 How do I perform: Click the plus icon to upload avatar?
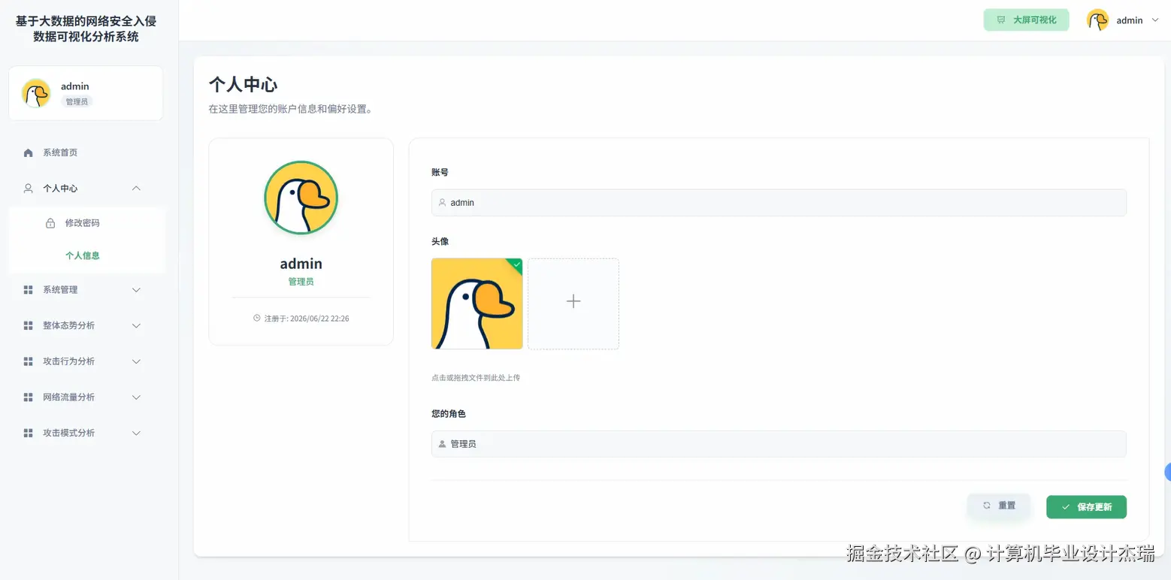573,301
